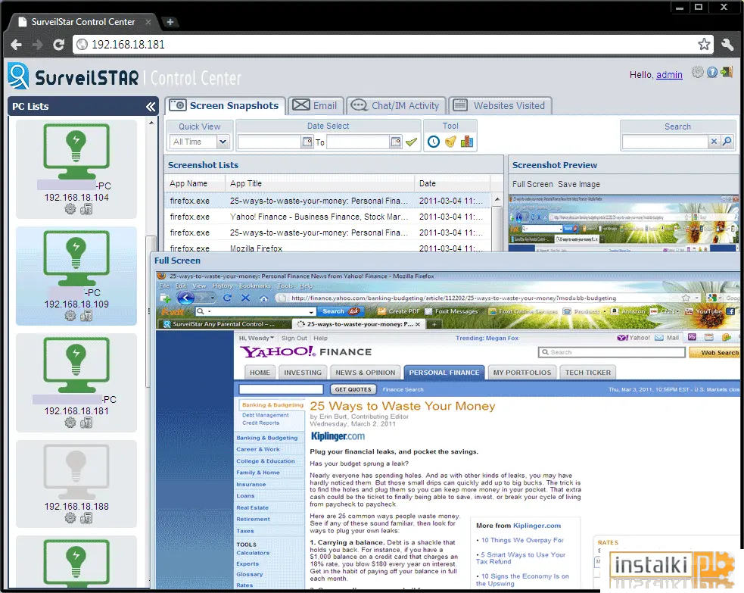Click the help question mark icon
Viewport: 744px width, 593px height.
point(711,72)
